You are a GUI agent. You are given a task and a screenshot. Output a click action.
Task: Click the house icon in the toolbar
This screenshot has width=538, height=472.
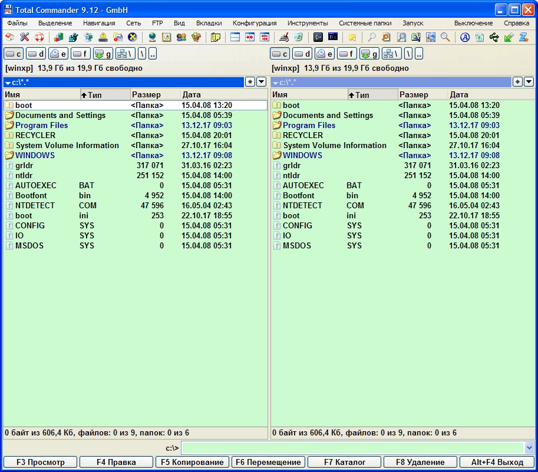point(9,37)
